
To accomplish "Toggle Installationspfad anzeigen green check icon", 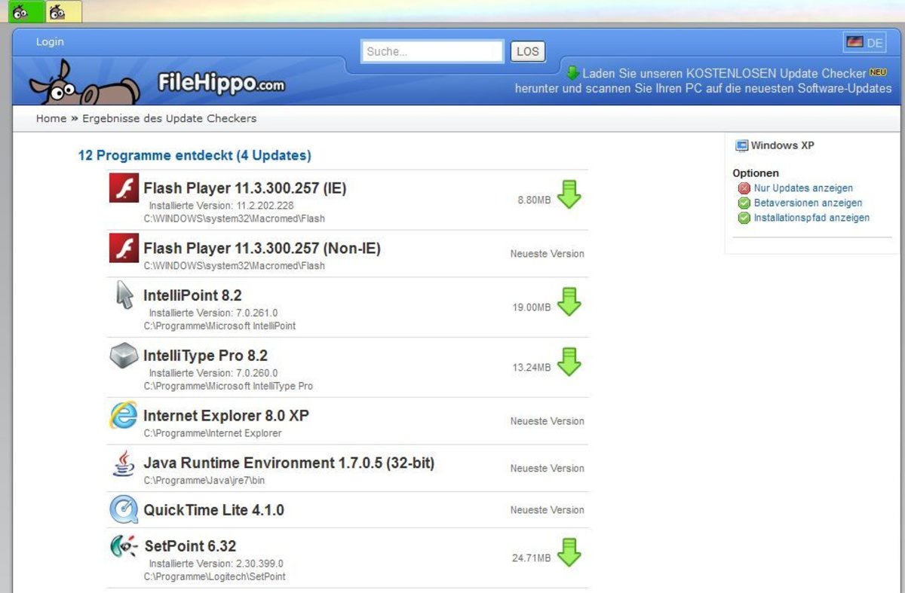I will click(744, 219).
